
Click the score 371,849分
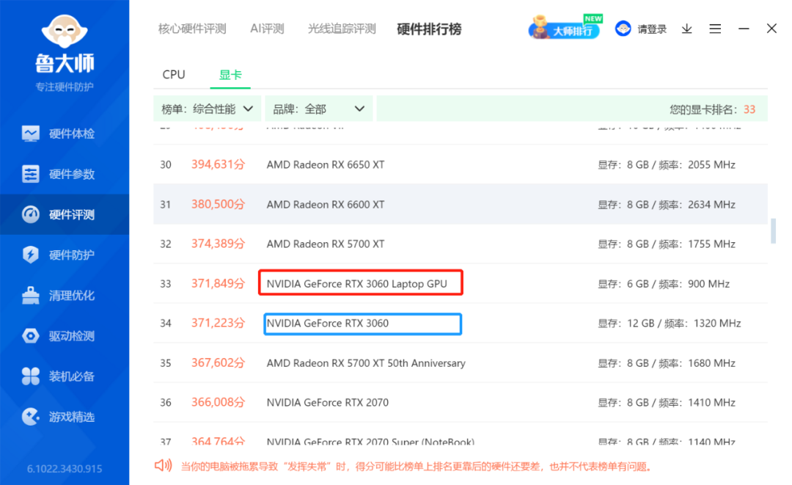click(218, 283)
